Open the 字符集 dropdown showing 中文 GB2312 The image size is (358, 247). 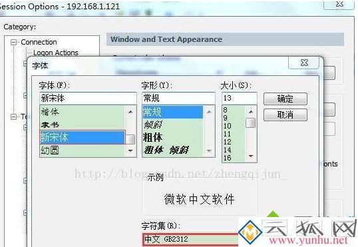click(x=190, y=239)
